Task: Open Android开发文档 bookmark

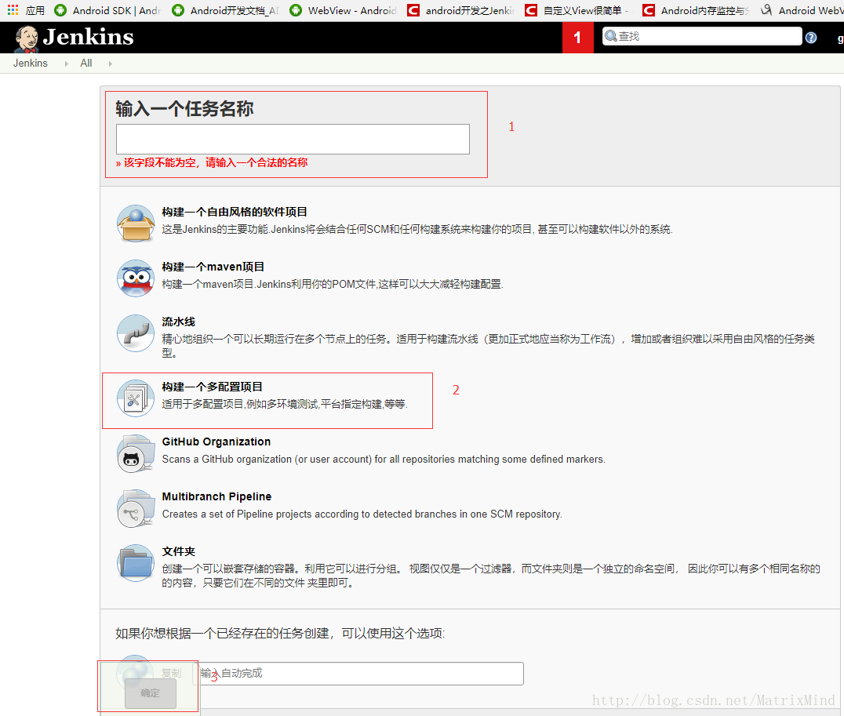Action: click(226, 10)
